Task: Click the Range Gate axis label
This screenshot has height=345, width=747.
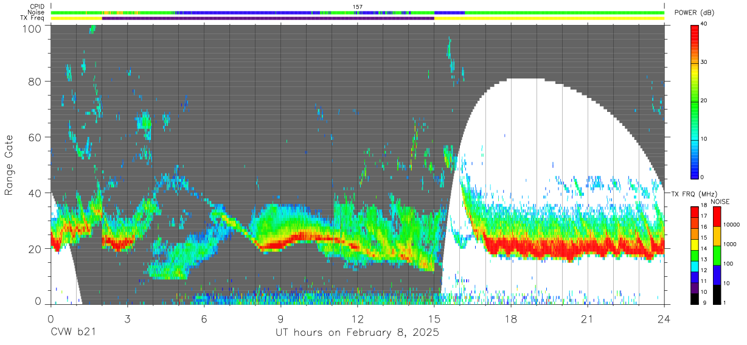Action: click(x=9, y=165)
